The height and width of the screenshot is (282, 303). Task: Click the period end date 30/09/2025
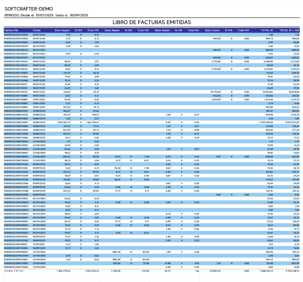click(79, 15)
